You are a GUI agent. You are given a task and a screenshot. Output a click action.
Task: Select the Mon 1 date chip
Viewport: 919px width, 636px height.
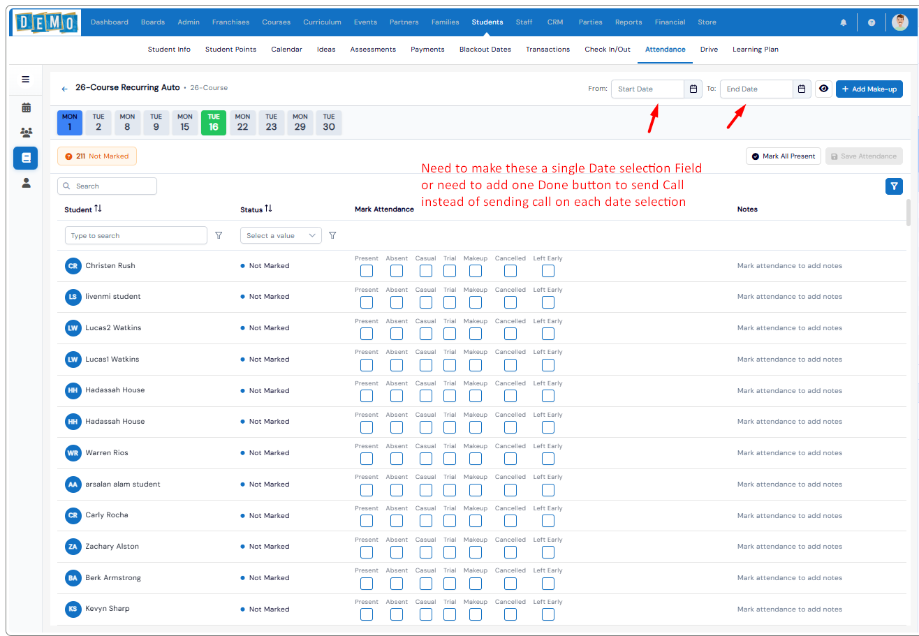pos(70,123)
